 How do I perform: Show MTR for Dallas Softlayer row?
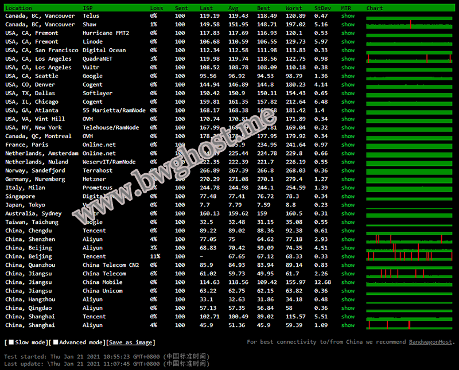[348, 93]
